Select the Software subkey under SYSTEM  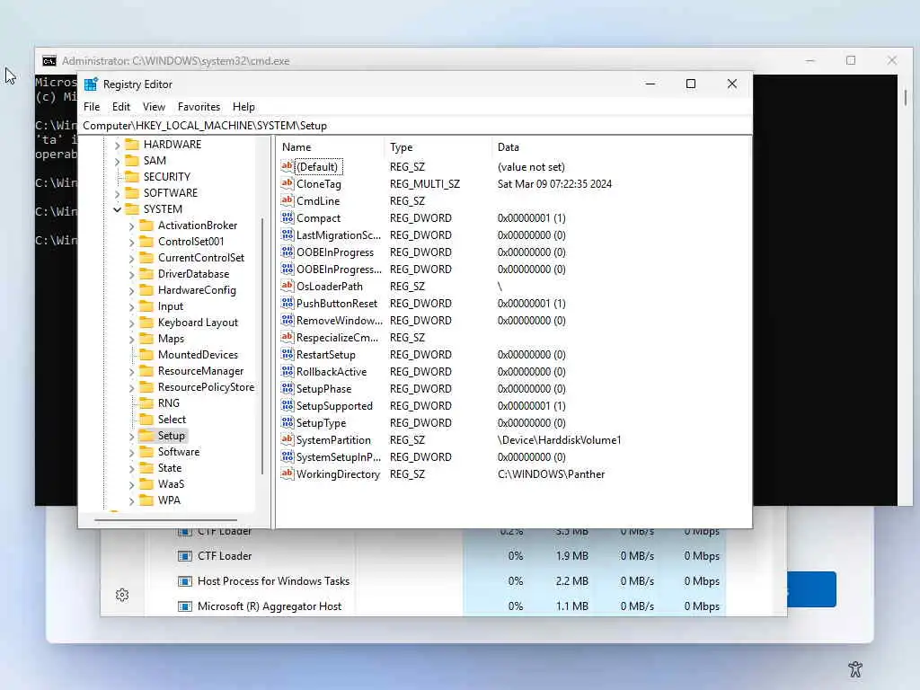(179, 452)
